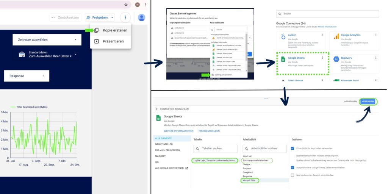The image size is (388, 194).
Task: Open the PROBLEM MELDEN link
Action: tap(209, 131)
